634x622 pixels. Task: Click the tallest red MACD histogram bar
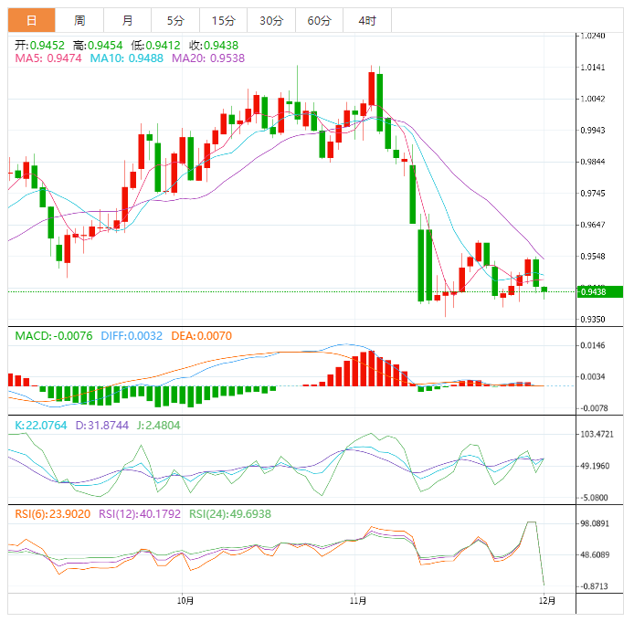pyautogui.click(x=371, y=368)
